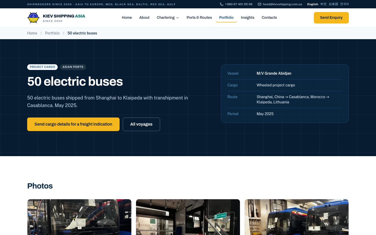Open the blue buses photo
The width and height of the screenshot is (376, 235).
coord(297,217)
